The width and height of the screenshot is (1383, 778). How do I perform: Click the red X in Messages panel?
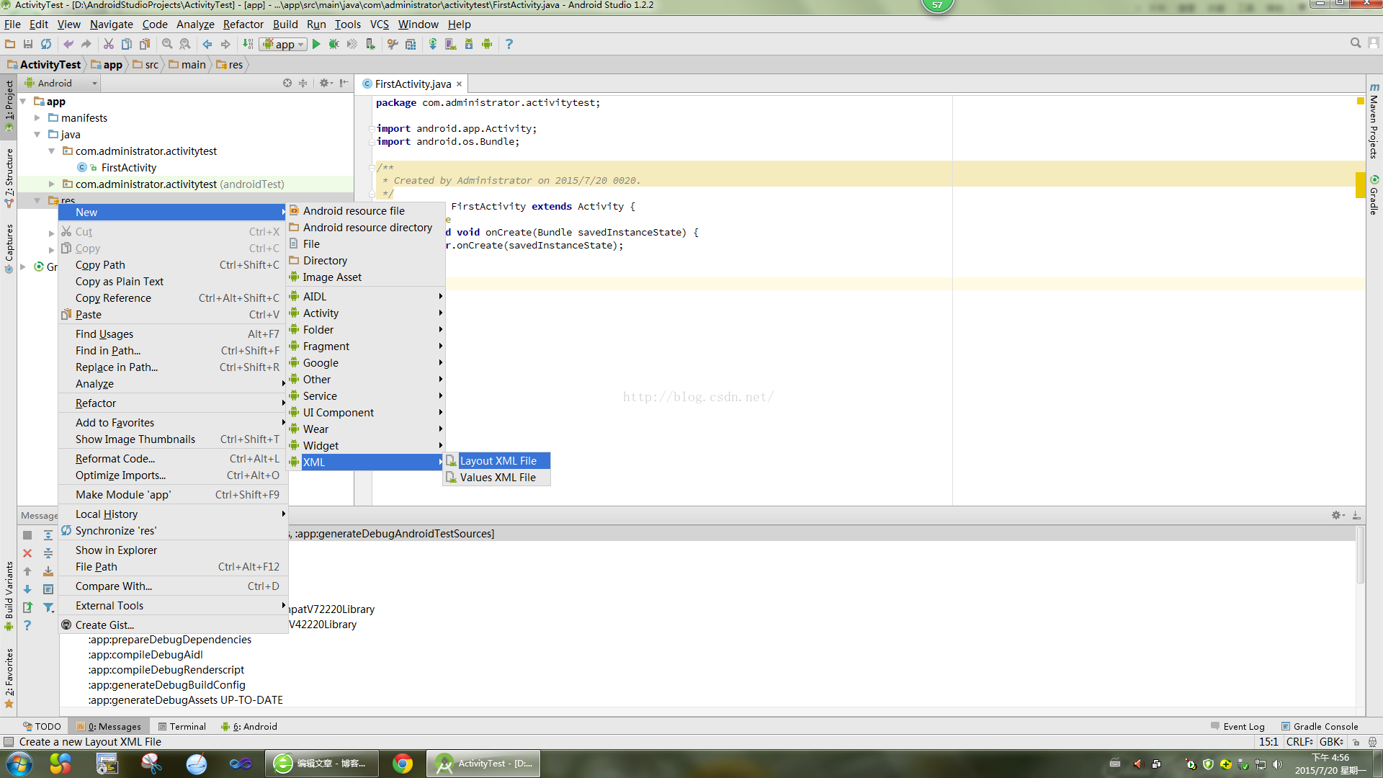[x=27, y=553]
